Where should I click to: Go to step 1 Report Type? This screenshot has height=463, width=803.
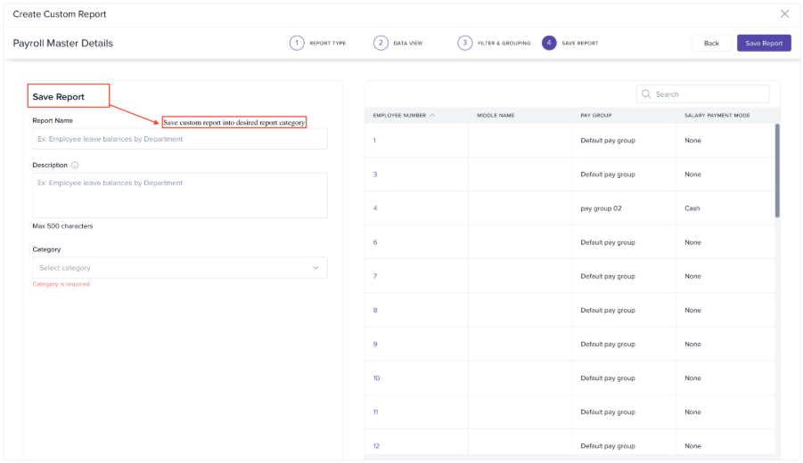click(x=298, y=43)
